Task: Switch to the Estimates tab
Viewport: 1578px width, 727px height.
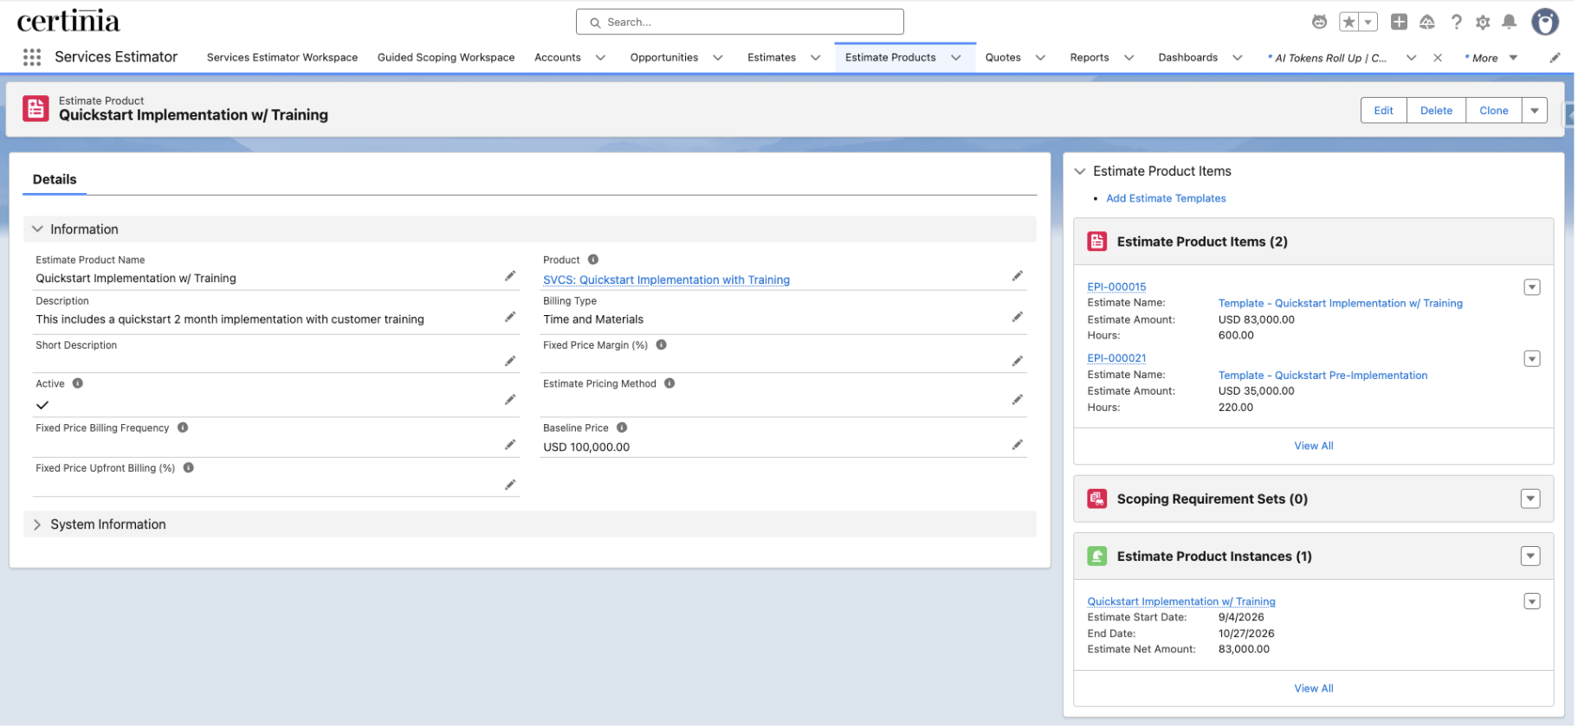Action: [772, 58]
